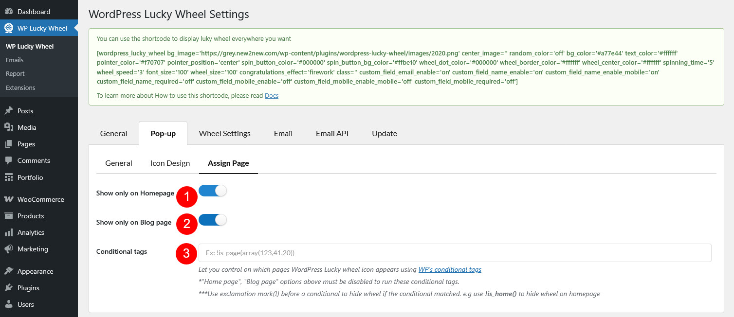Select the Icon Design sub-tab

point(170,163)
